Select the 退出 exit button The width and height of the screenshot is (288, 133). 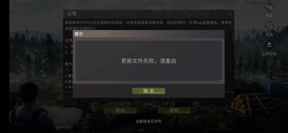120,110
